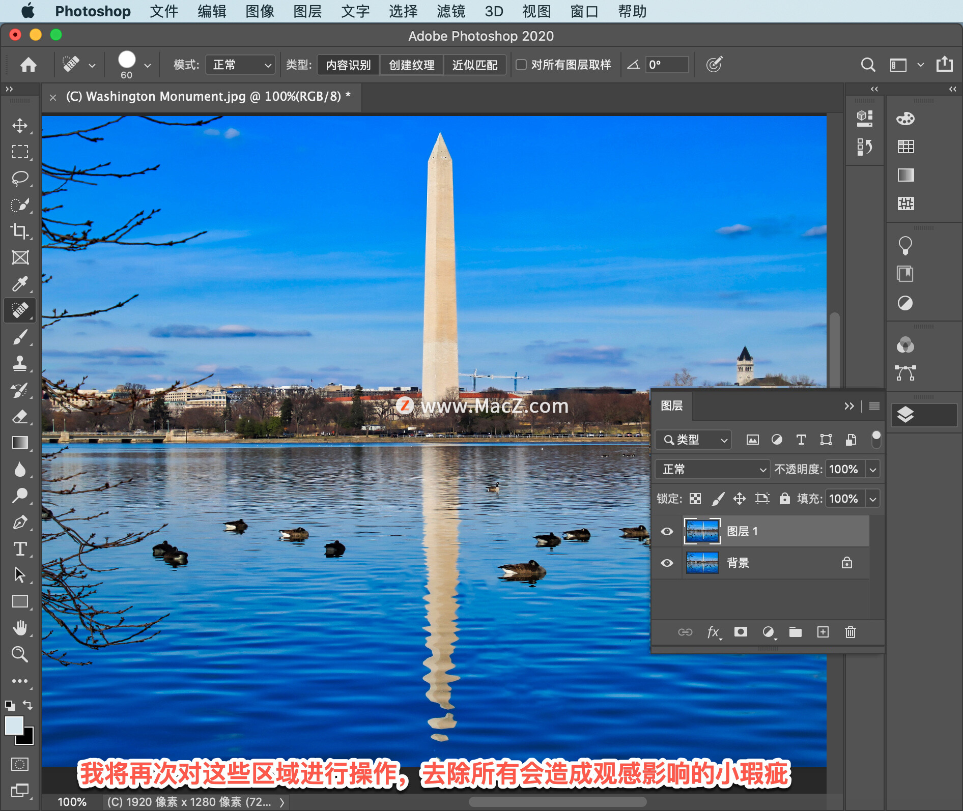Select the Horizontal Type tool
This screenshot has height=811, width=963.
click(20, 548)
